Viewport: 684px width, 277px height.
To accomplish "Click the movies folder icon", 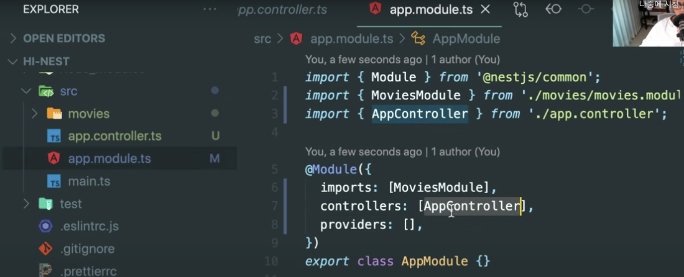I will coord(55,114).
